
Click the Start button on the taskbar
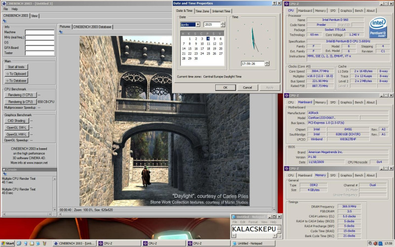(8, 243)
